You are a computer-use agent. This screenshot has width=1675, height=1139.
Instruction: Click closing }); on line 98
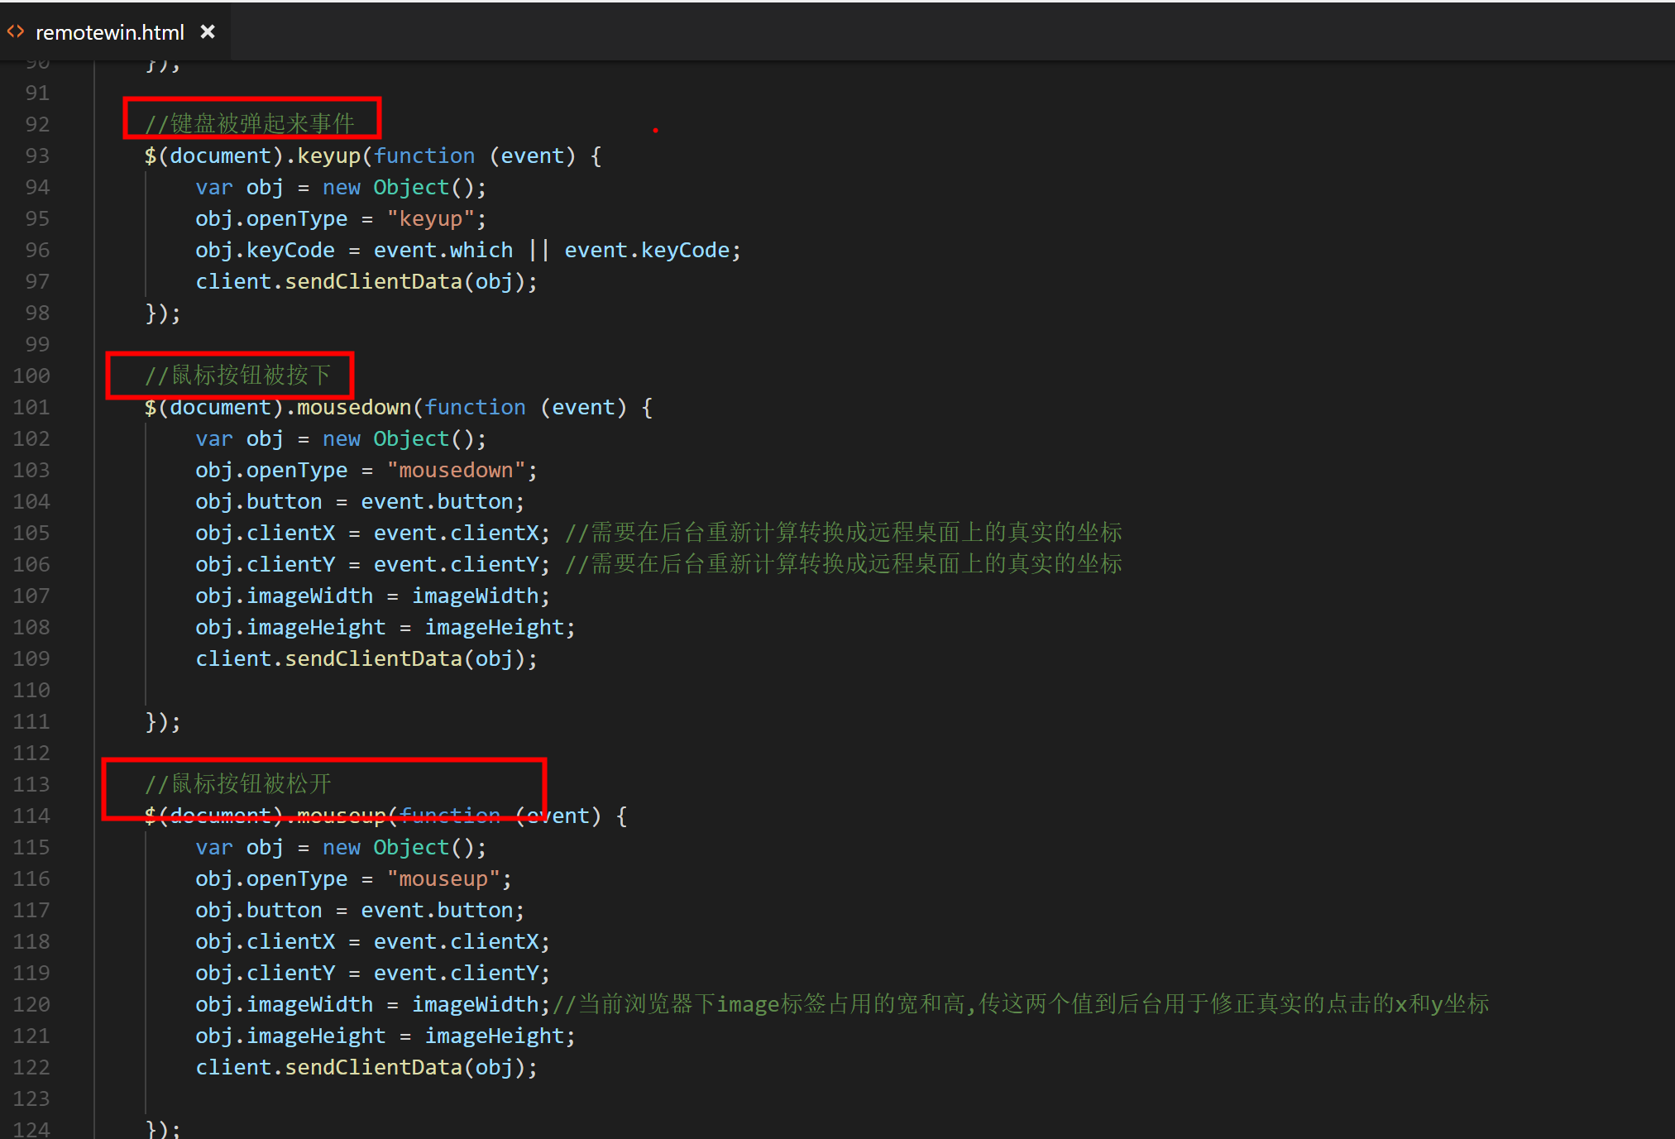click(x=163, y=313)
